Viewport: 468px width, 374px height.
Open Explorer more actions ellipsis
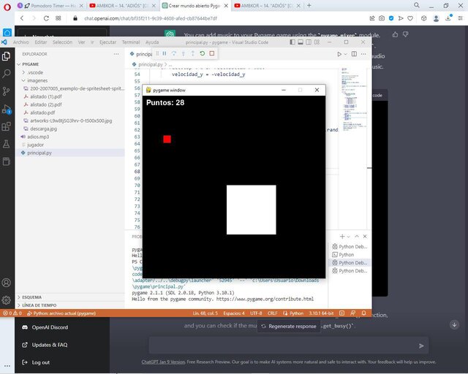click(116, 54)
